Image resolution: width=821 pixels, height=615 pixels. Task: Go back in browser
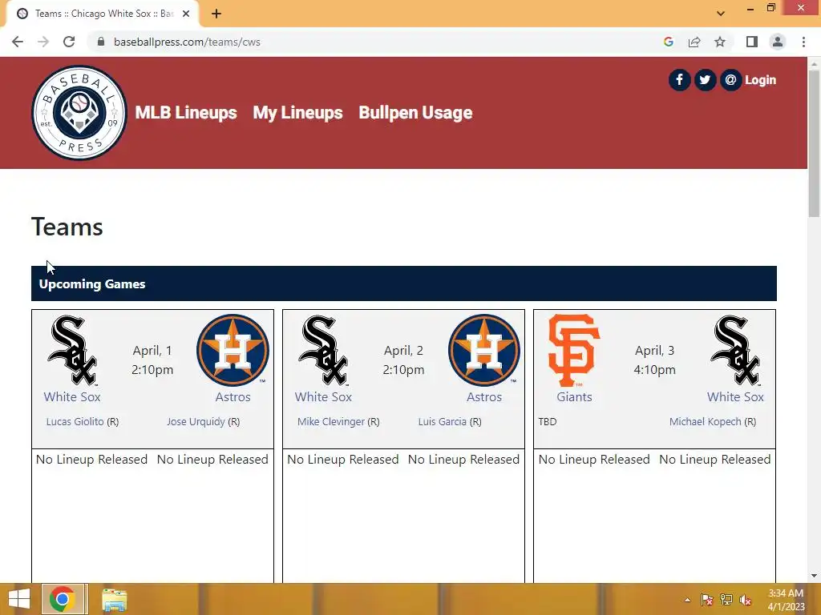(18, 42)
